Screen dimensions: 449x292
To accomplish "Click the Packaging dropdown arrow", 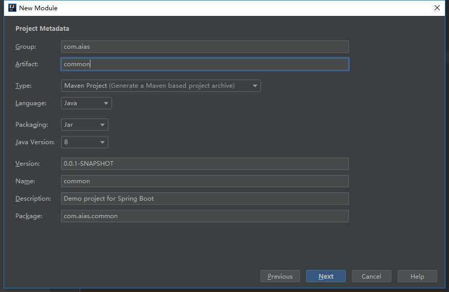I will point(102,125).
